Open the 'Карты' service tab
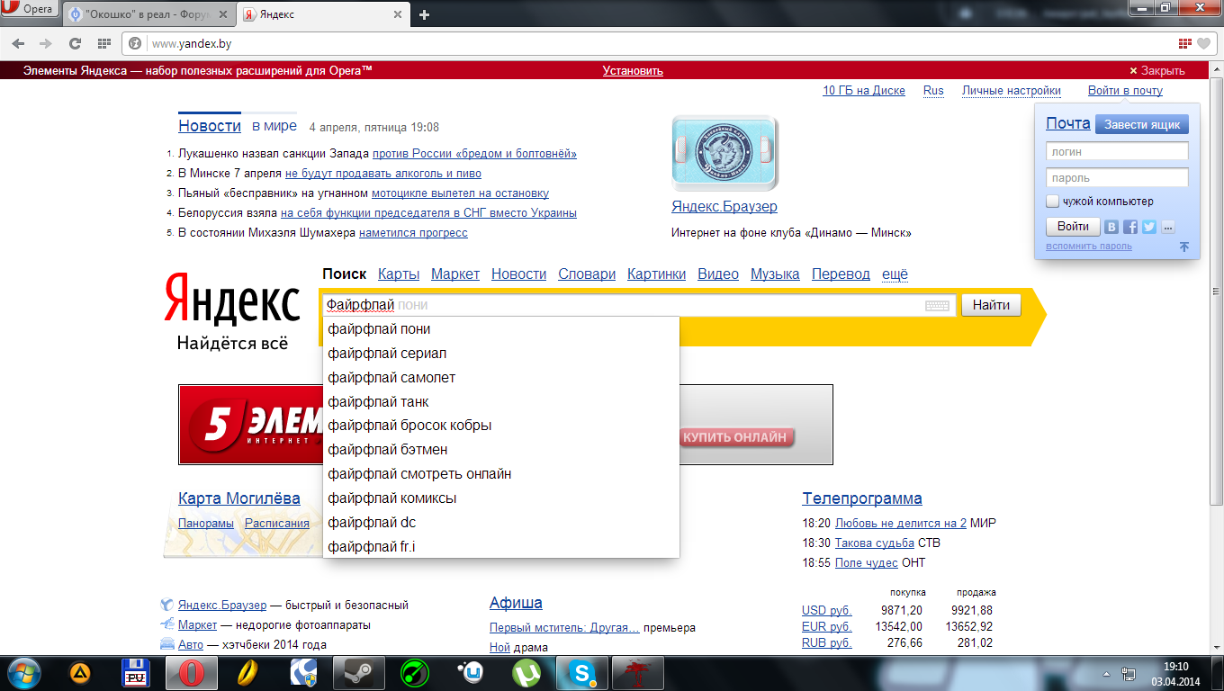 pos(399,274)
